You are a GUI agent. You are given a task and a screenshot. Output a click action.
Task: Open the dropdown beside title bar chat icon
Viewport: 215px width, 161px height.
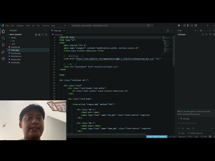coord(152,25)
